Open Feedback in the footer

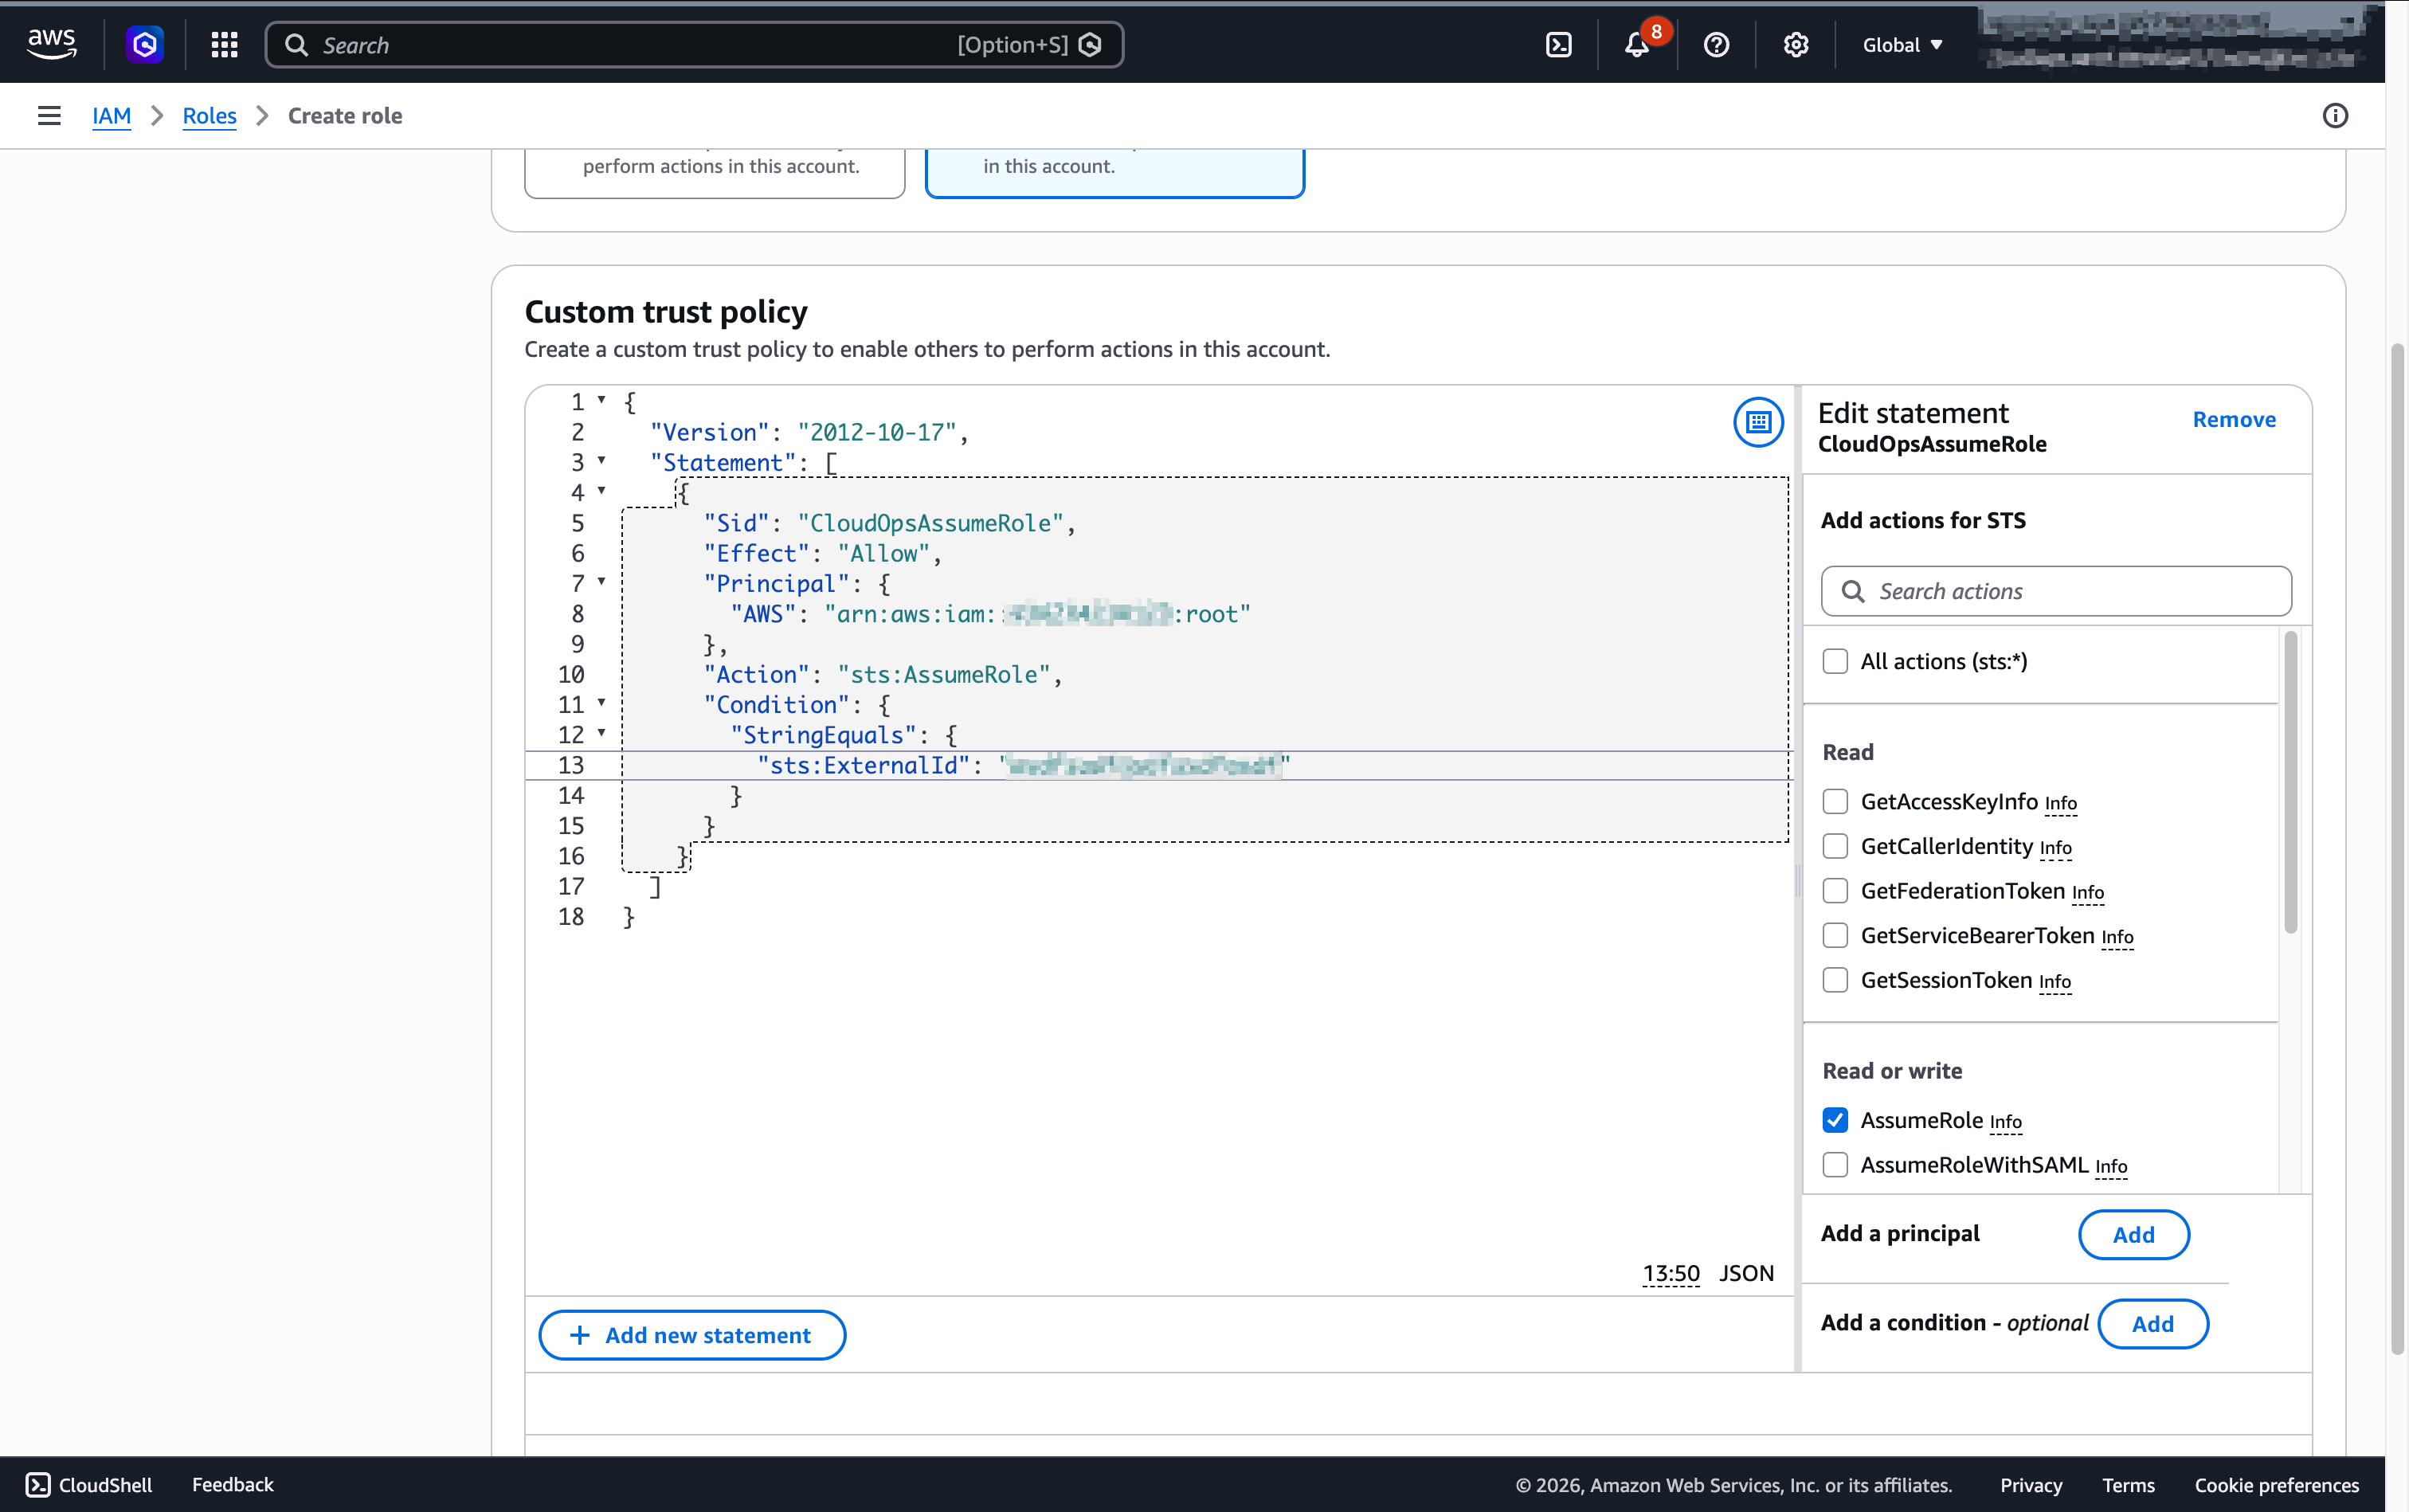(233, 1485)
